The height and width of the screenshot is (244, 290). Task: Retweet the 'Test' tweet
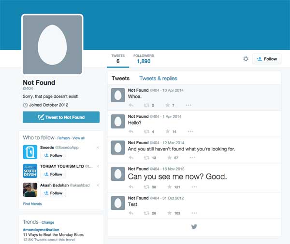(x=146, y=213)
